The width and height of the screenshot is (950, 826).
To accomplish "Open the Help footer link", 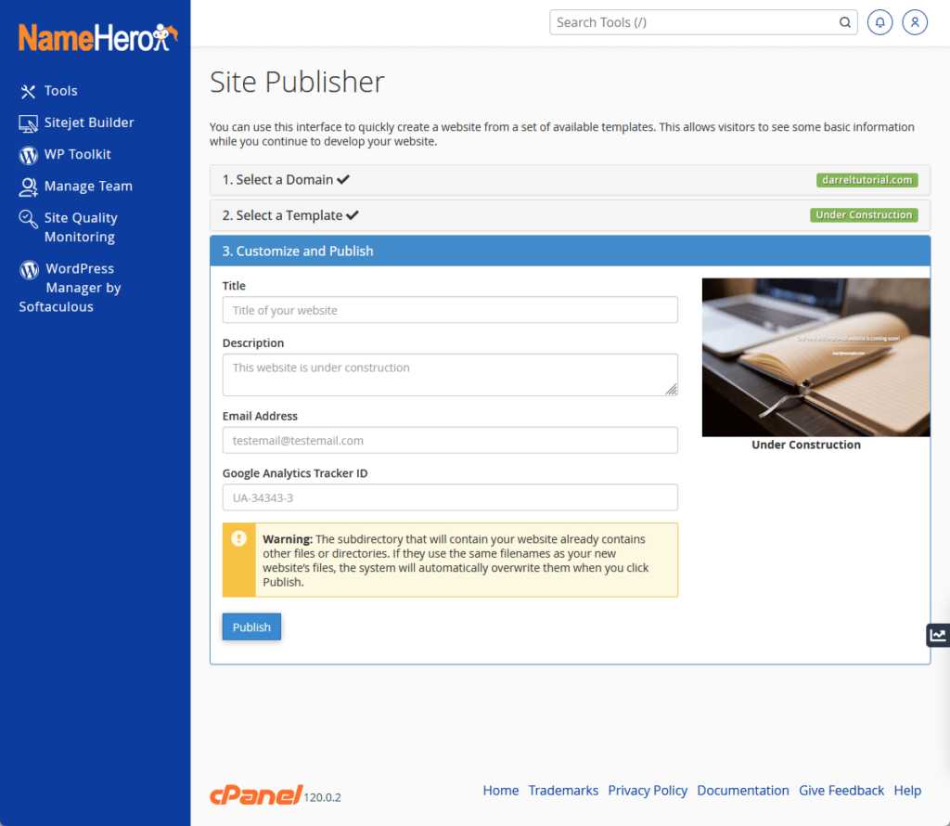I will click(907, 790).
